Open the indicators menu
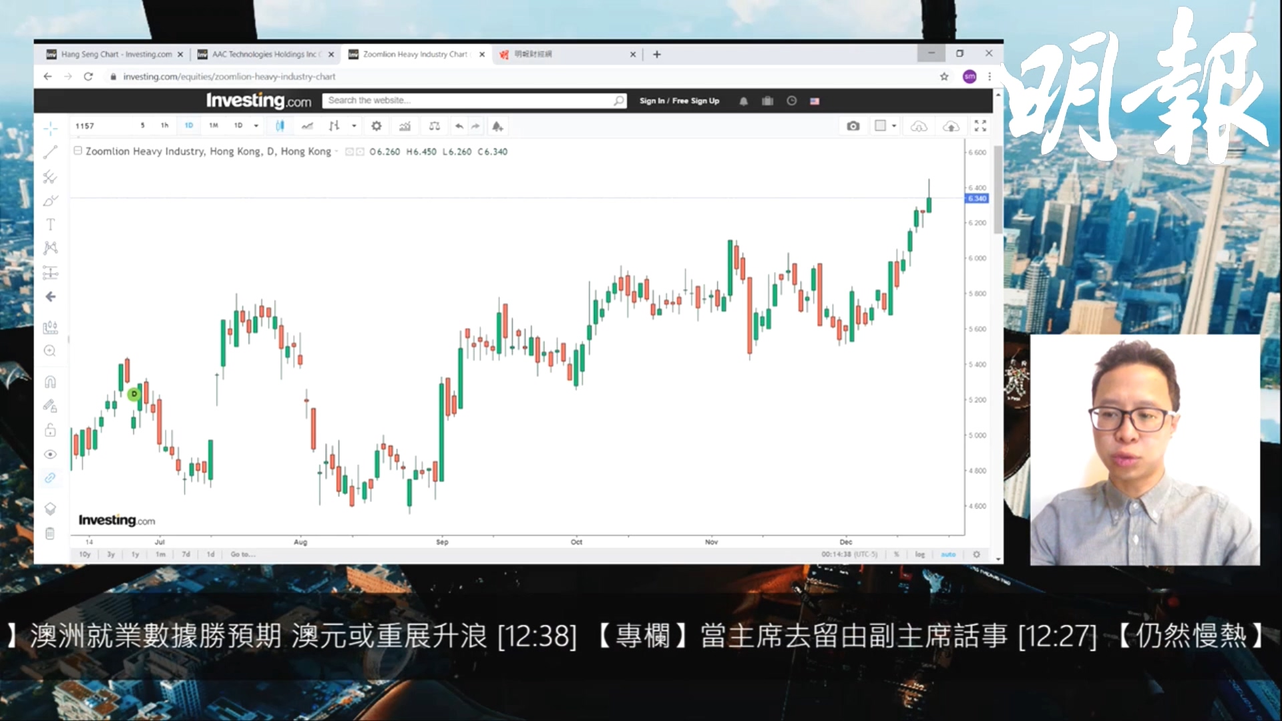Viewport: 1282px width, 721px height. pyautogui.click(x=405, y=126)
